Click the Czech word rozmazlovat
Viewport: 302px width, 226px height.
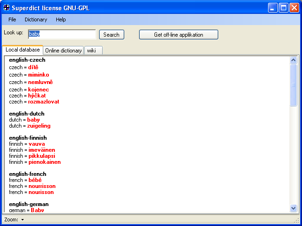pyautogui.click(x=44, y=102)
